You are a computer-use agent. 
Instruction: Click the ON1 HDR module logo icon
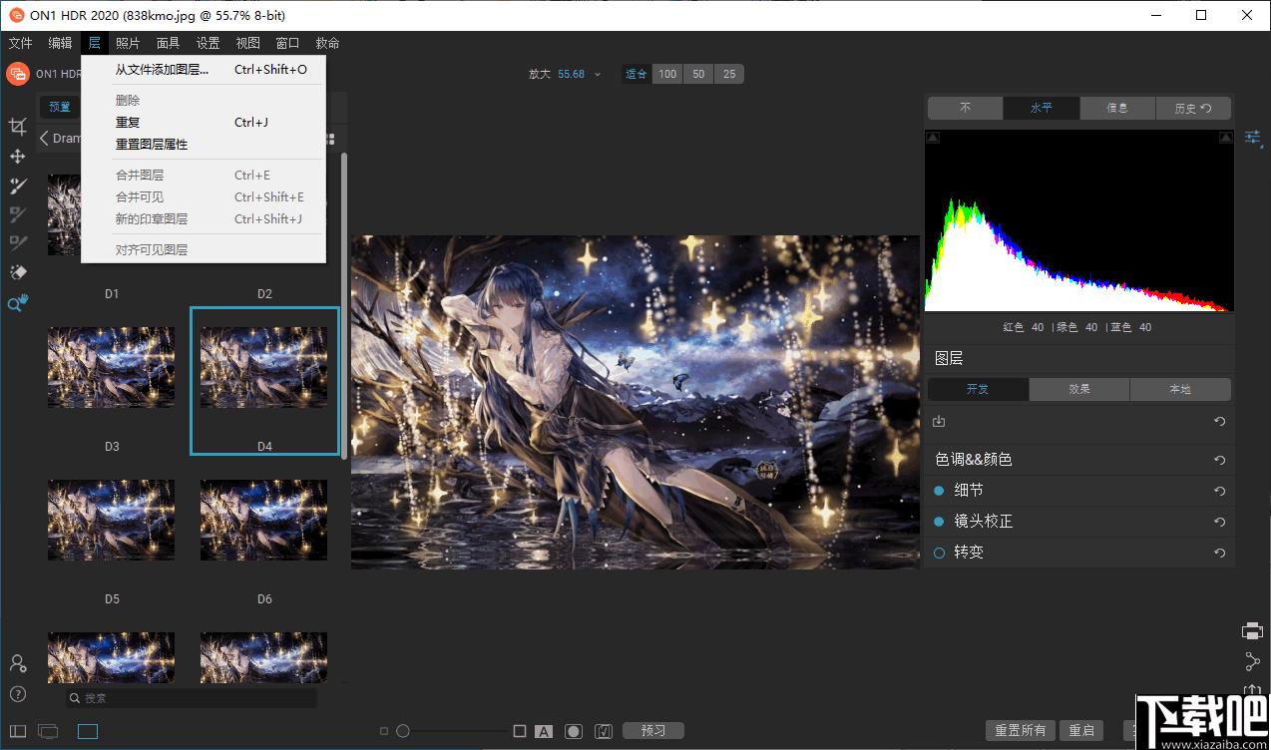click(x=18, y=74)
